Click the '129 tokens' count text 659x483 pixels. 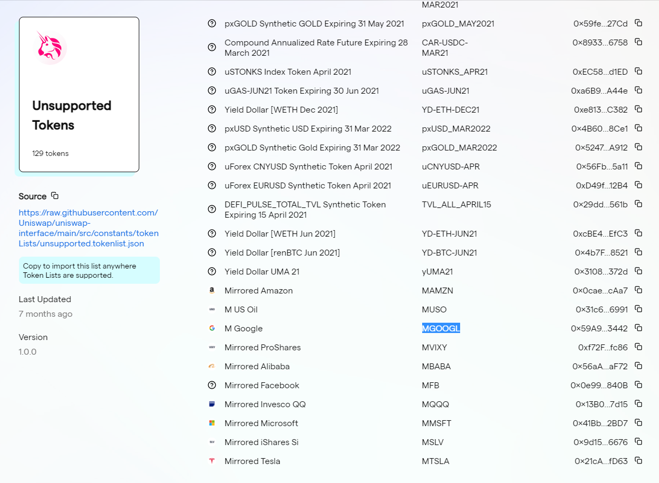click(x=50, y=153)
